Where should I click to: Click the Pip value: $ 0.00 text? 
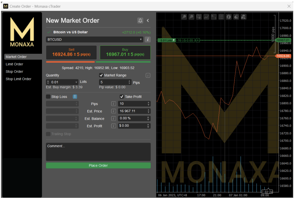112,87
